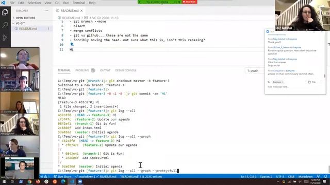This screenshot has width=330, height=185.
Task: Open the chat recipient Everyone dropdown
Action: click(x=278, y=82)
